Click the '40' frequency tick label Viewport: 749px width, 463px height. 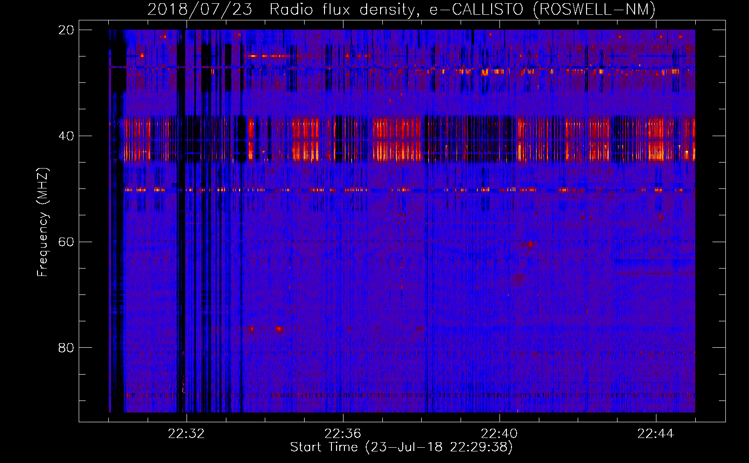[x=66, y=136]
